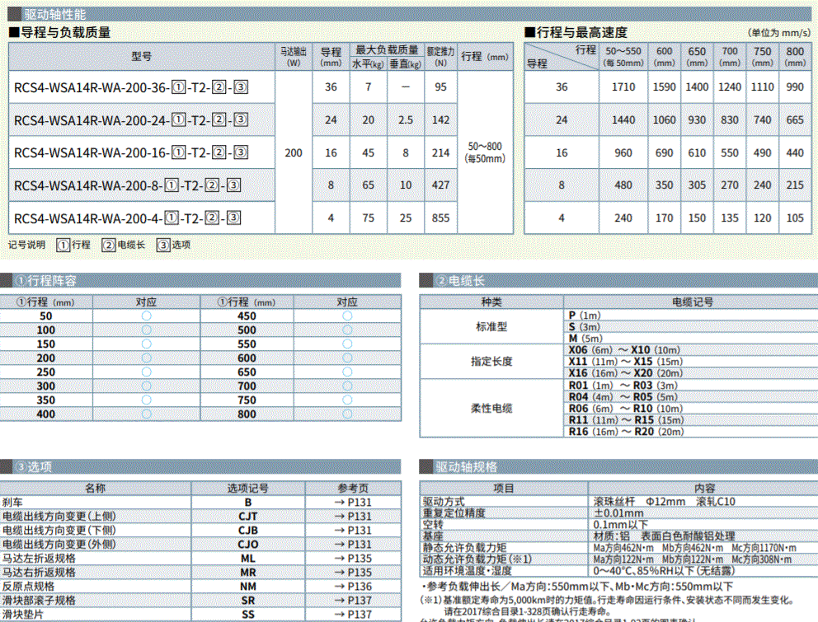
Task: Click rated thrust value 214
Action: pos(441,152)
